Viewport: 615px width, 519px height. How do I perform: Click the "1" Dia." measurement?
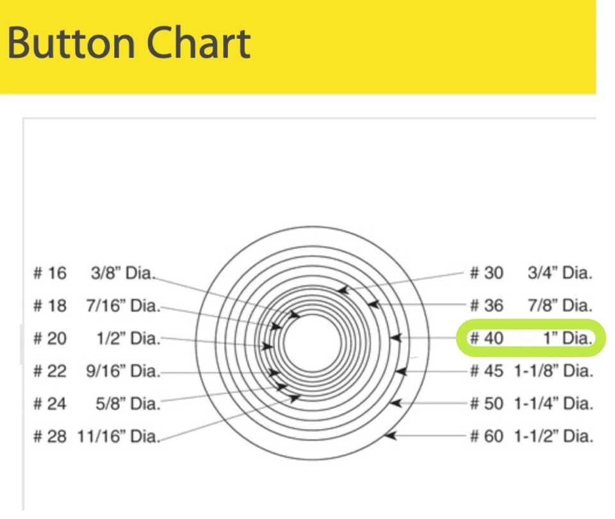click(568, 338)
